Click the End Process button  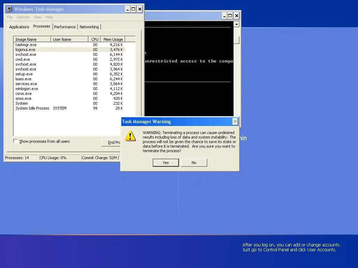click(x=111, y=142)
